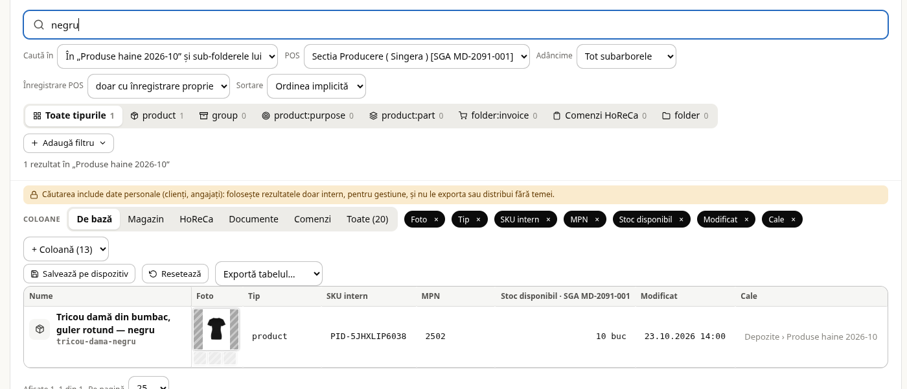Image resolution: width=907 pixels, height=389 pixels.
Task: Remove the Cale column chip
Action: (793, 220)
